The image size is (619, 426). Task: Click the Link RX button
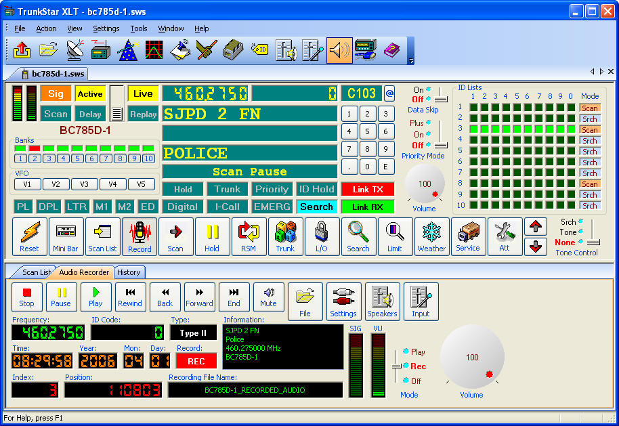(368, 207)
